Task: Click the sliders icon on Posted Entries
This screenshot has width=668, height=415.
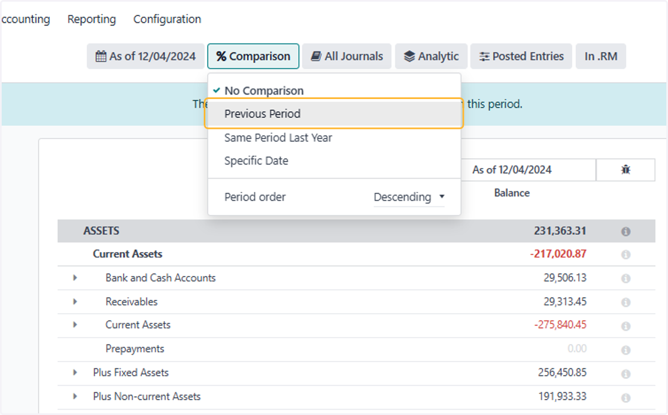Action: click(x=484, y=56)
